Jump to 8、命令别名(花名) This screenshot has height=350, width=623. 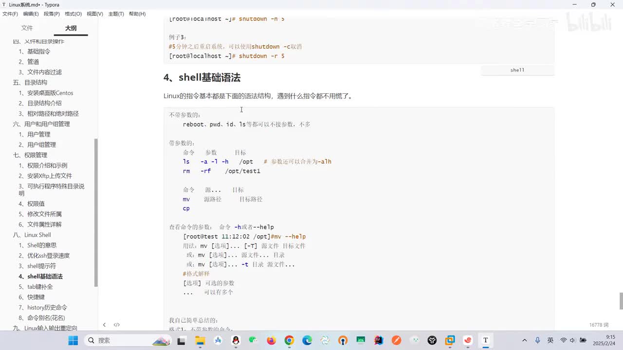coord(43,318)
